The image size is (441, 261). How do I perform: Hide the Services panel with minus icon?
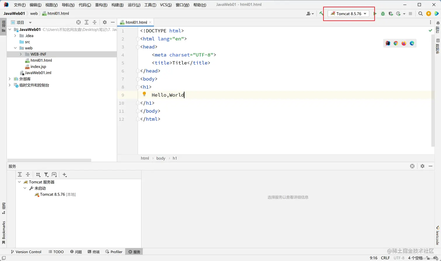pos(430,166)
